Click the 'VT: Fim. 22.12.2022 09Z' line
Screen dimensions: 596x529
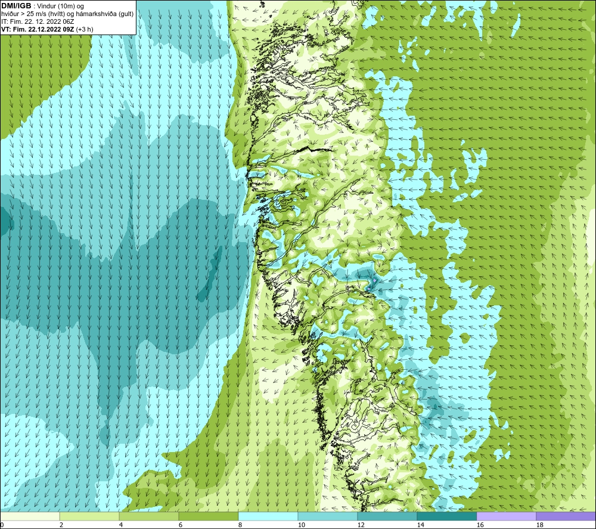tap(38, 29)
